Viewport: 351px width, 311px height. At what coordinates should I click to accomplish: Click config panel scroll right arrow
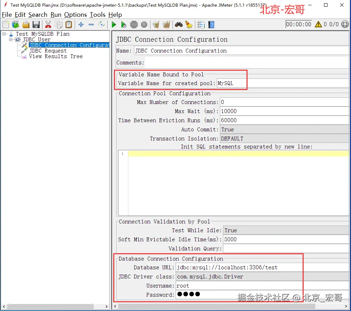click(x=346, y=306)
